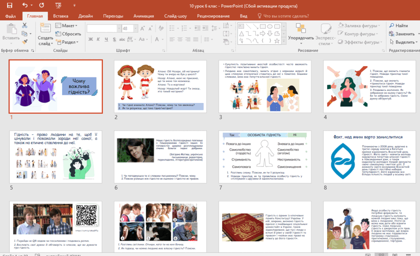
Task: Open Заливка фигуры shape fill colors
Action: coord(359,26)
